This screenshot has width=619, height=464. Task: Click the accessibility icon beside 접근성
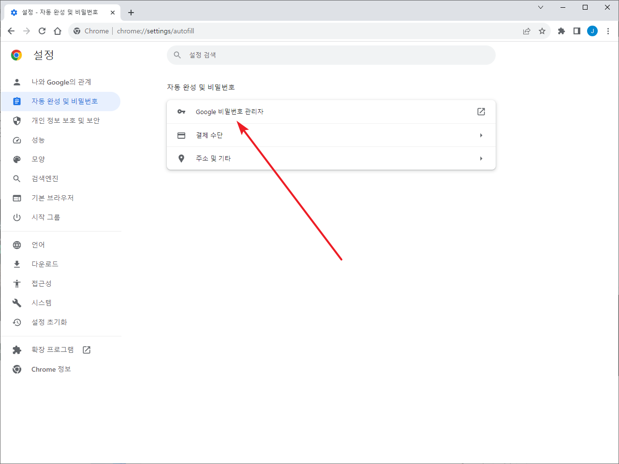(x=17, y=284)
